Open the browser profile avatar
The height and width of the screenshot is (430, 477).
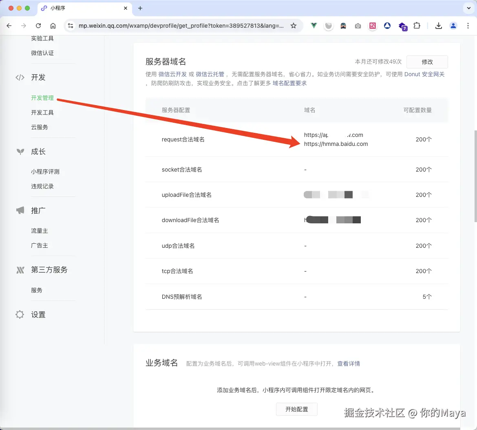(x=453, y=26)
